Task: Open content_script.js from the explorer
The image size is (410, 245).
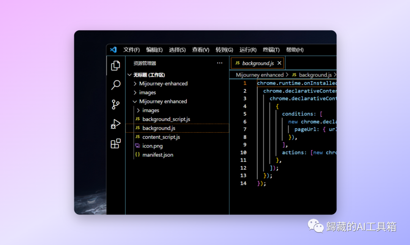Action: coord(177,137)
